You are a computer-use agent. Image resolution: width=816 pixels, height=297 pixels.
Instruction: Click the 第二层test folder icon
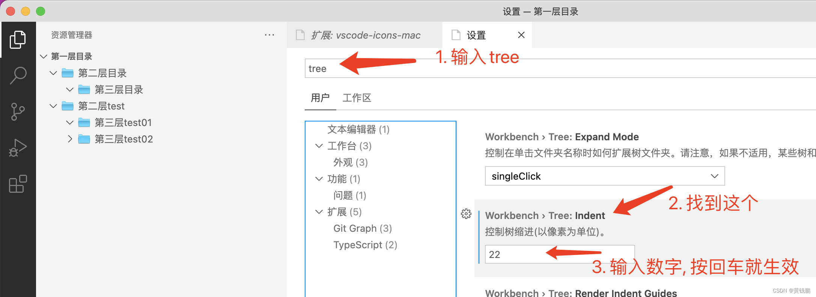[x=68, y=106]
